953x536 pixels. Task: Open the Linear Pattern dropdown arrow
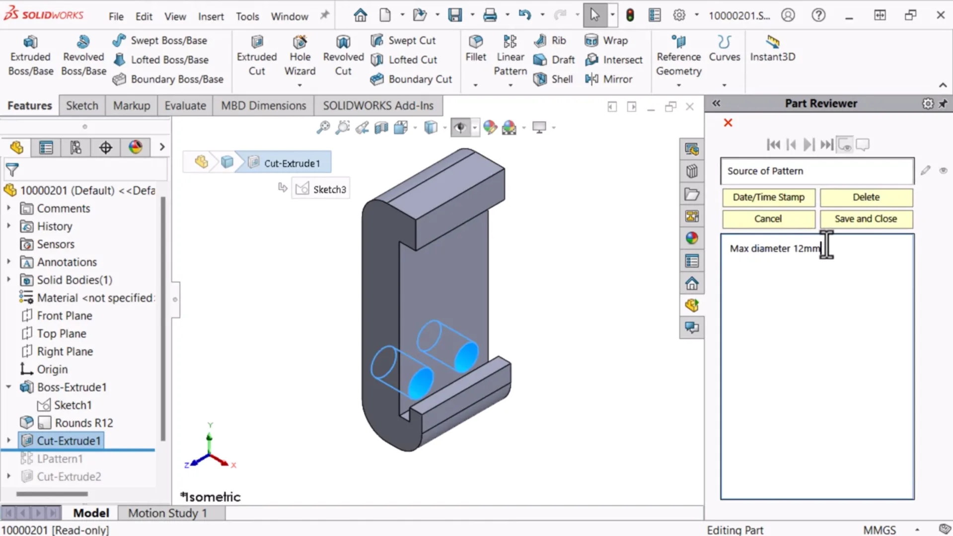(x=510, y=85)
